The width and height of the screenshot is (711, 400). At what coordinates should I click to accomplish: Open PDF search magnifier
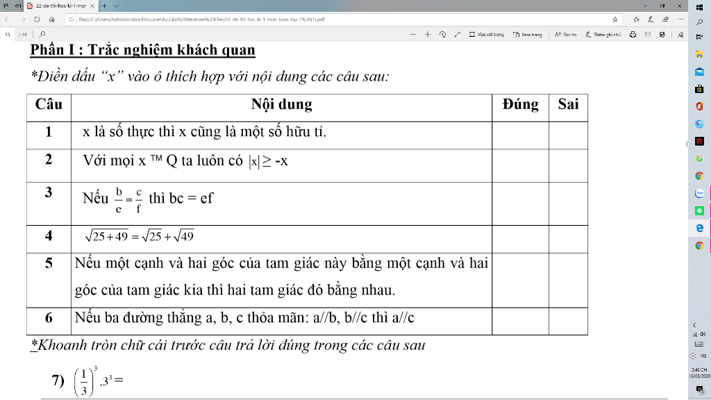coord(42,34)
